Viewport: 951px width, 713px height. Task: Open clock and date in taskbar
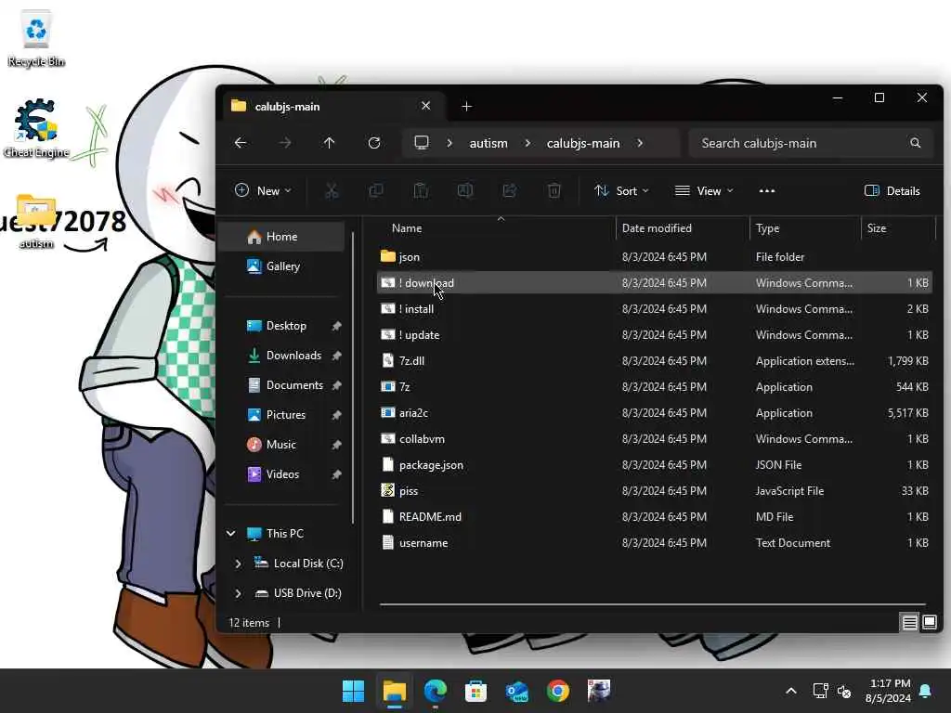pos(888,691)
